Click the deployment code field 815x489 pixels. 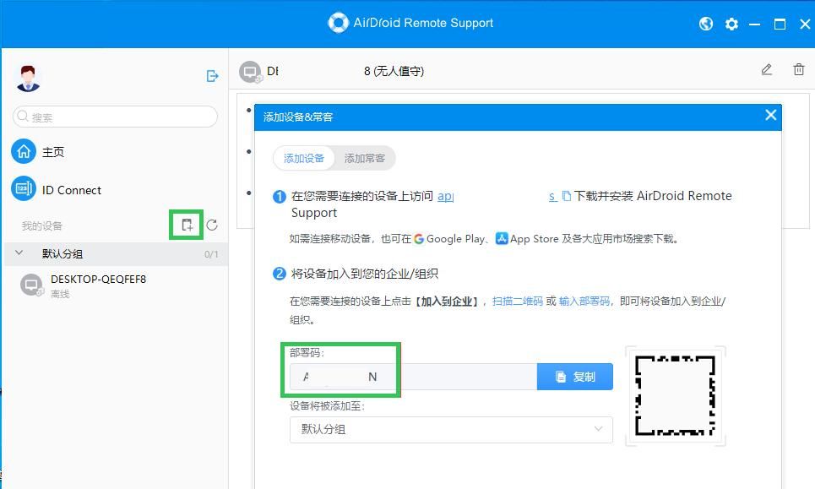tap(413, 377)
